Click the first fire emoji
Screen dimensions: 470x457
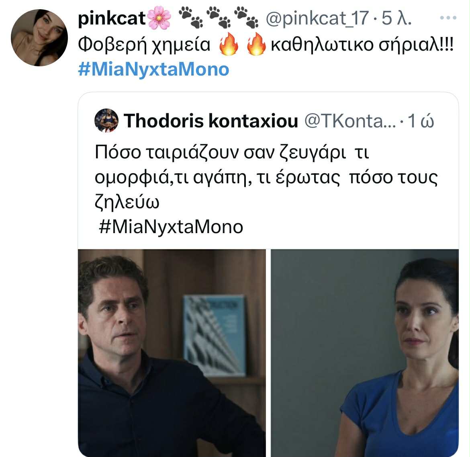pos(229,44)
